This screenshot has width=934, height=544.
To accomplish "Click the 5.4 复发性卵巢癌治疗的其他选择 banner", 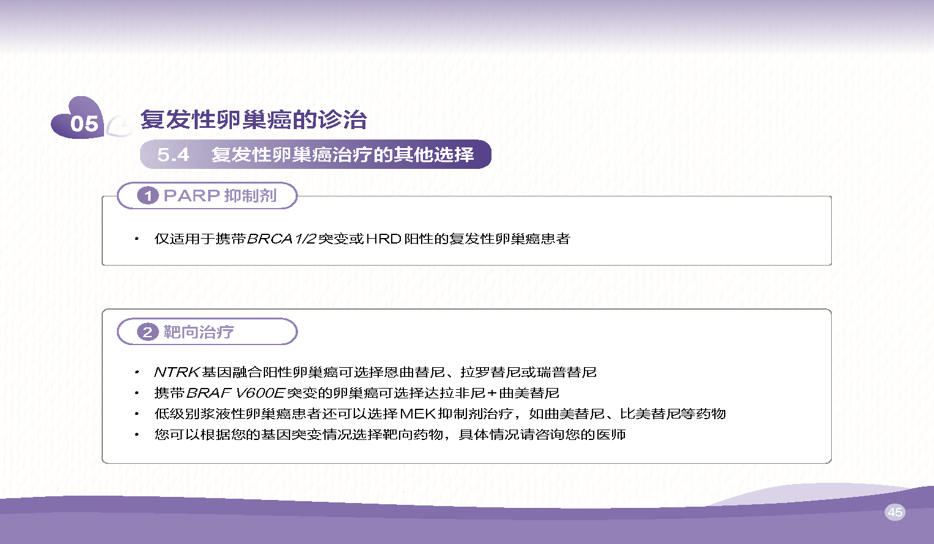I will point(315,154).
